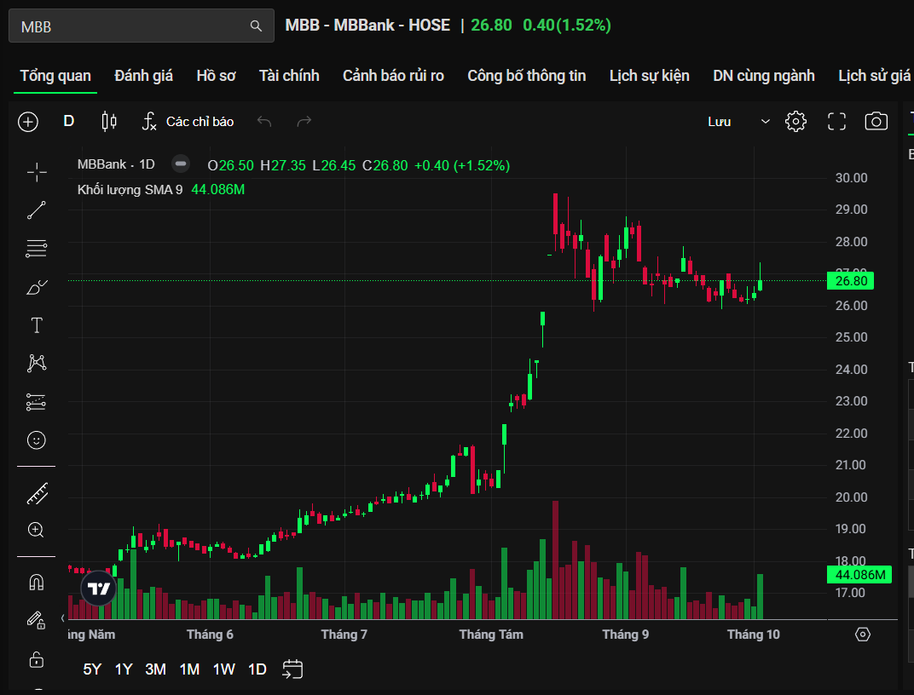Open the emoji sticker tool
The image size is (914, 695).
[x=37, y=440]
